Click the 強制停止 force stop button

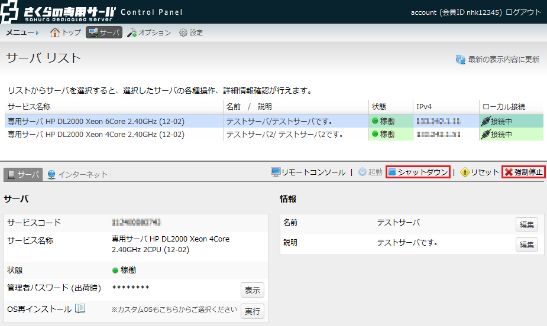pyautogui.click(x=523, y=172)
